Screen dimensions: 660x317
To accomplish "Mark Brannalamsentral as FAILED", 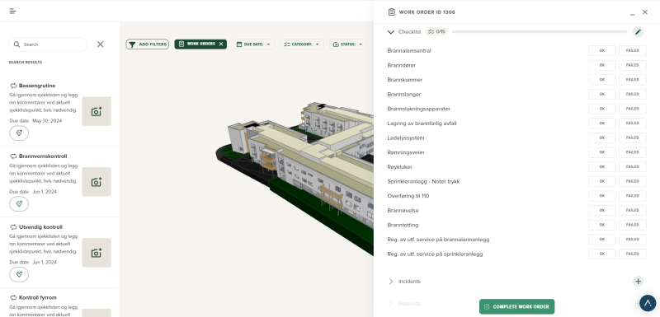I will point(632,51).
